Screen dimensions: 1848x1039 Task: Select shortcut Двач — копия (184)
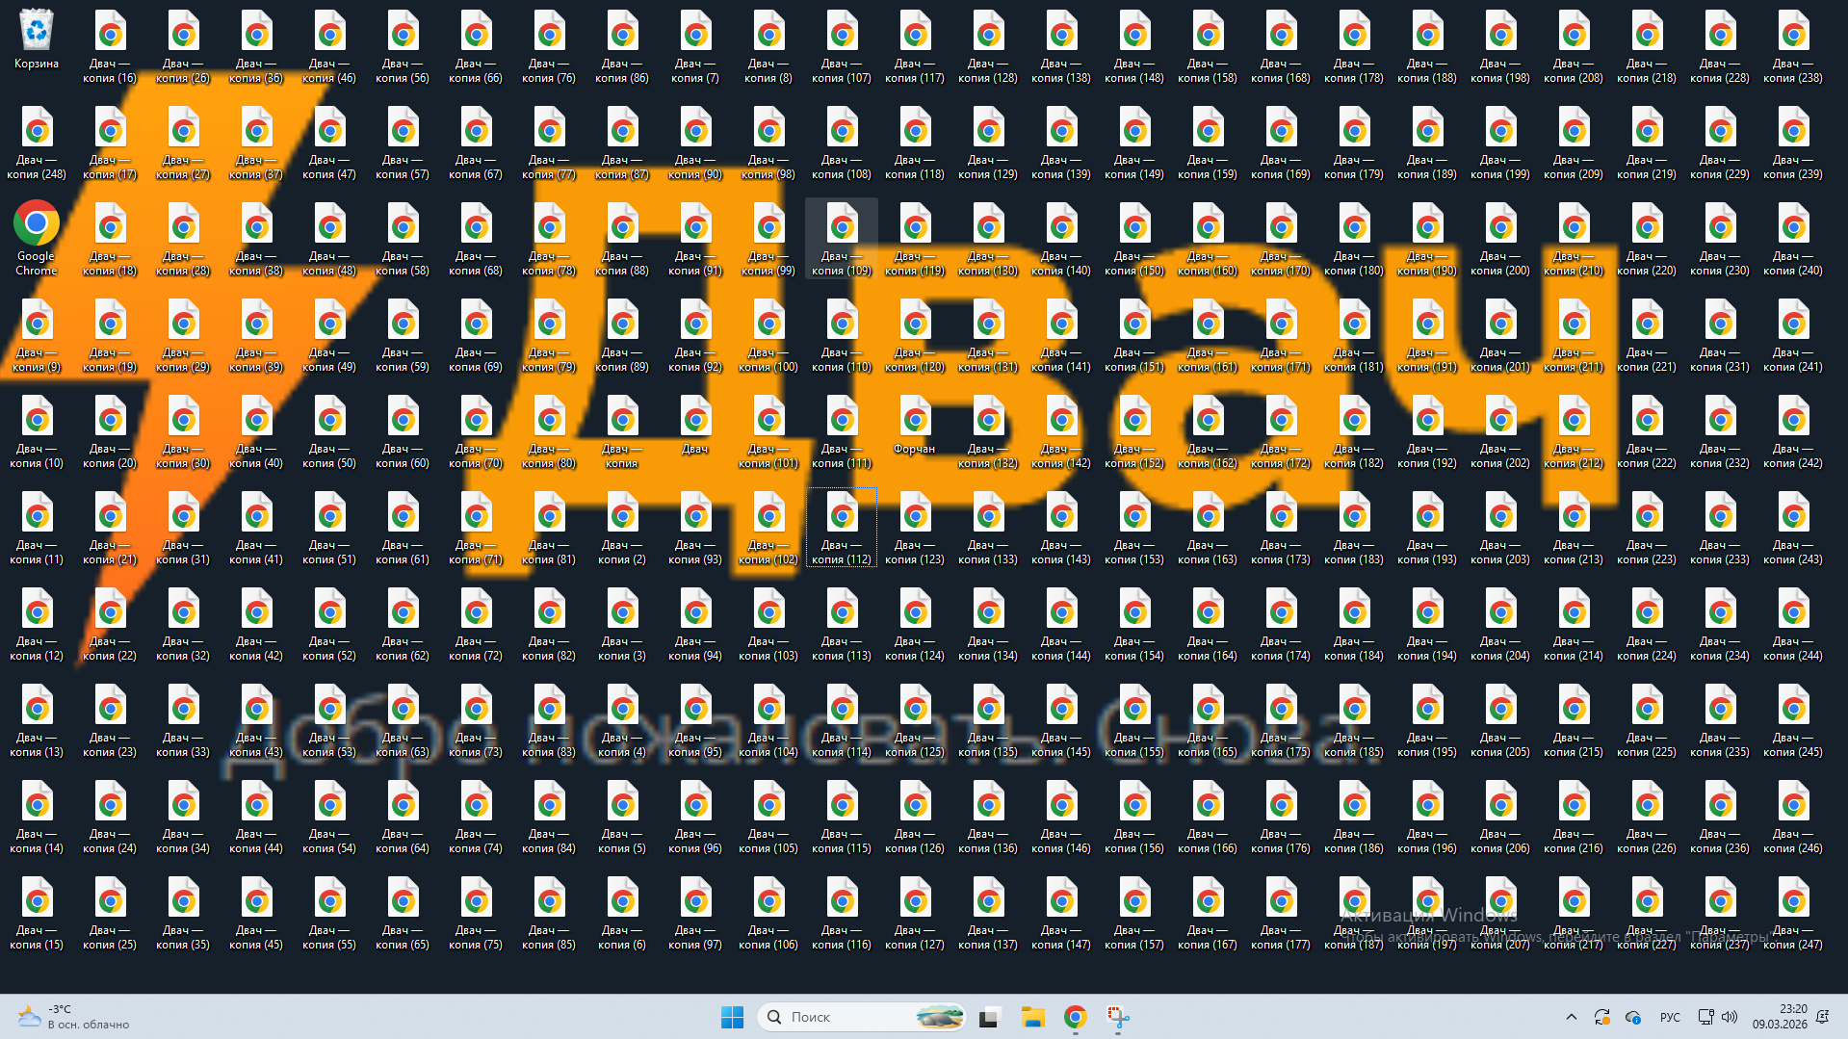(1354, 624)
